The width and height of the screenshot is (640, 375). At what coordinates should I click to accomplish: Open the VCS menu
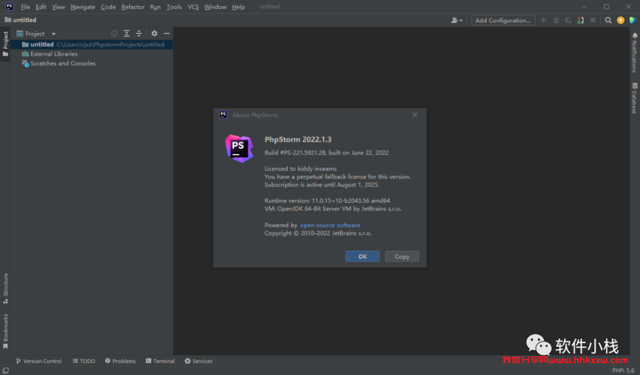[x=193, y=7]
